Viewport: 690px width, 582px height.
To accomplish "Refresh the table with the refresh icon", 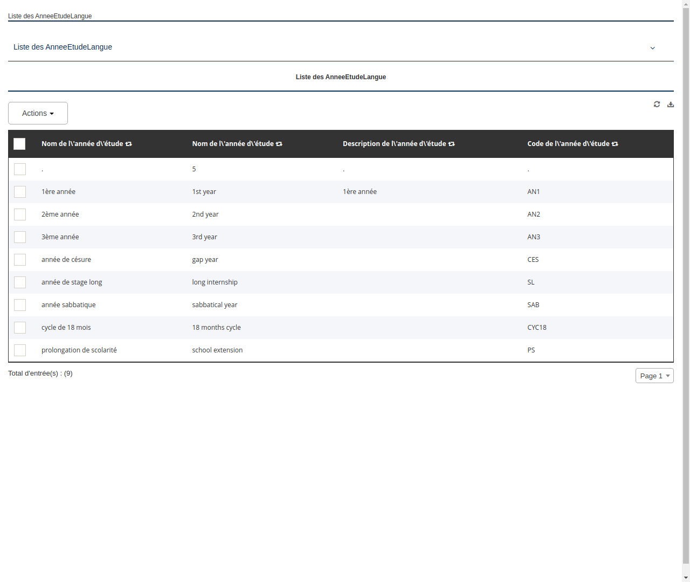I will pos(657,104).
